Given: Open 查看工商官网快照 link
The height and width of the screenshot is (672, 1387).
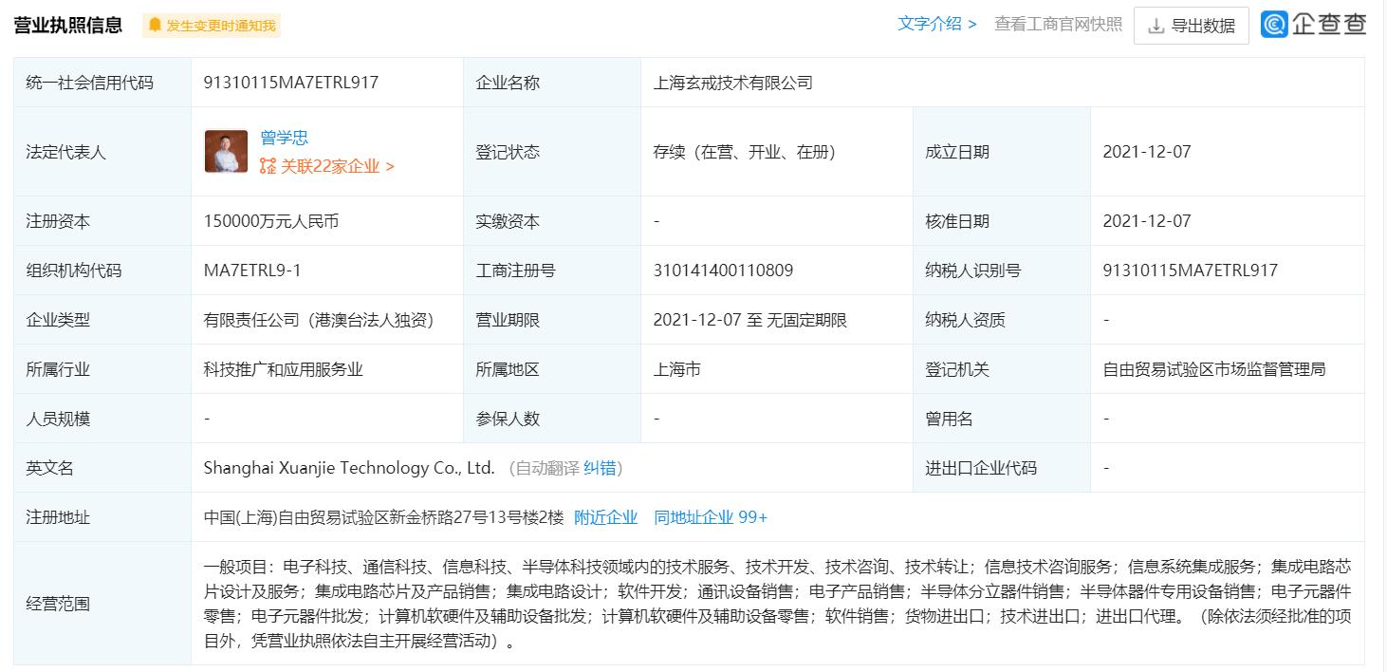Looking at the screenshot, I should (x=1058, y=24).
